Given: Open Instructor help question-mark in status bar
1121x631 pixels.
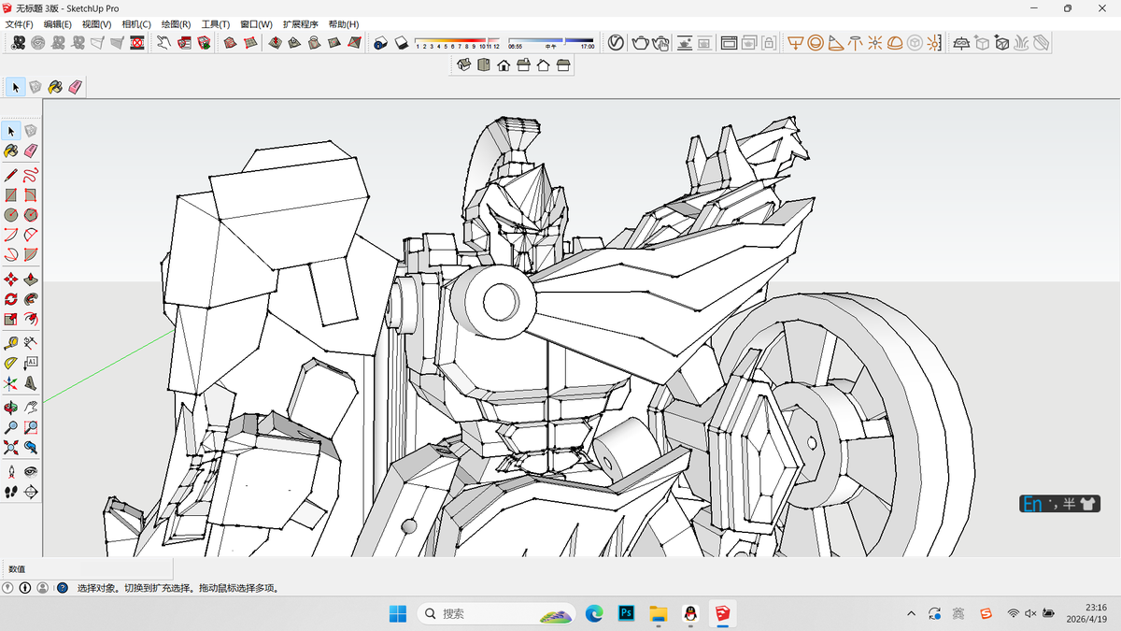Looking at the screenshot, I should pyautogui.click(x=63, y=588).
